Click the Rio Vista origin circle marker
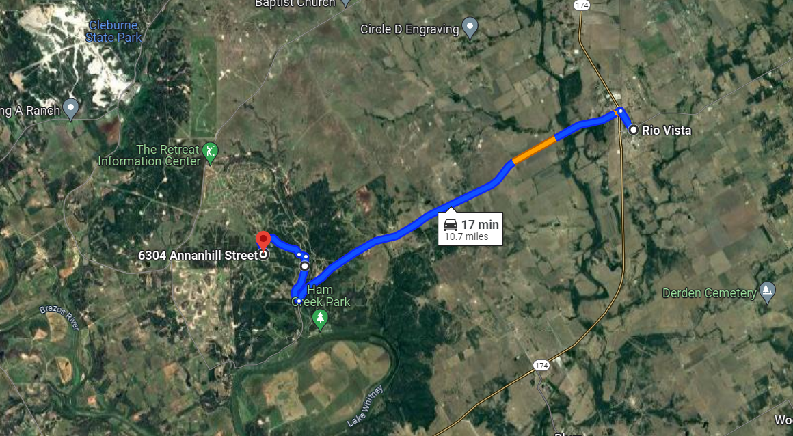Image resolution: width=793 pixels, height=436 pixels. (633, 130)
